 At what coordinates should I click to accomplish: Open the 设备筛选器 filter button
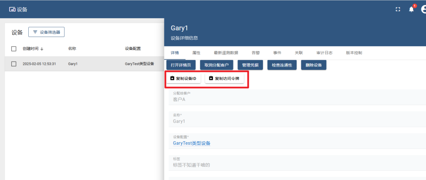[46, 32]
